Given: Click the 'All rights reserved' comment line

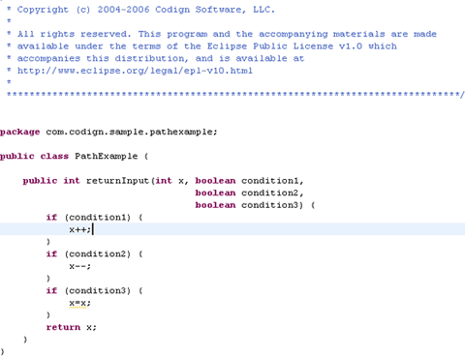Looking at the screenshot, I should pyautogui.click(x=222, y=34).
